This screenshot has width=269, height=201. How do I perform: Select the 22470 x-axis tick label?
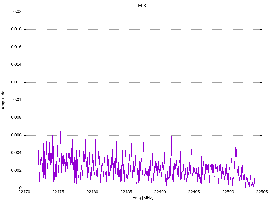pos(24,192)
